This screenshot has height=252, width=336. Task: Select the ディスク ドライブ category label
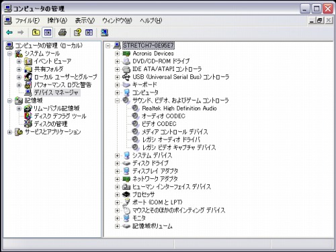pos(151,164)
